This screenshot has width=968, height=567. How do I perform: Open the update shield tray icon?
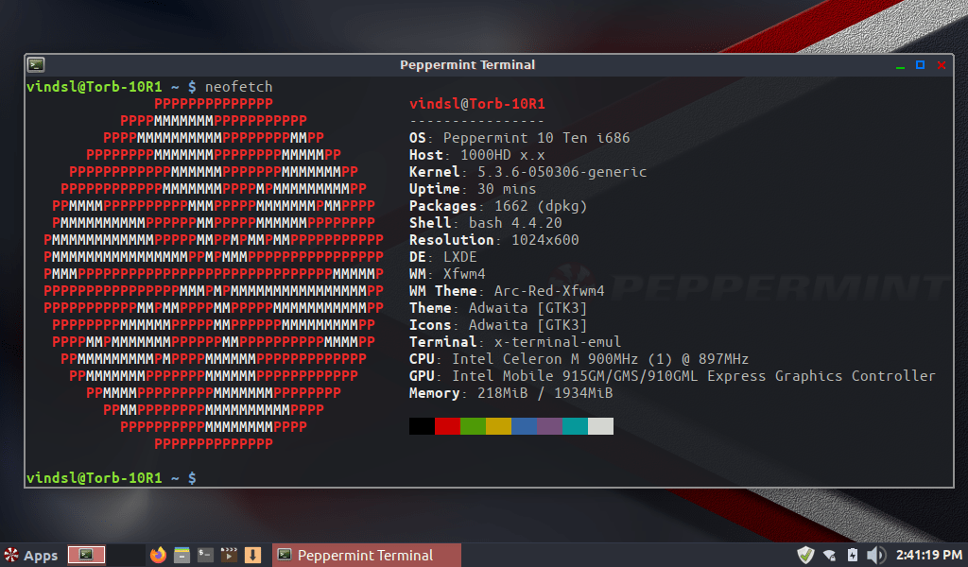point(805,555)
